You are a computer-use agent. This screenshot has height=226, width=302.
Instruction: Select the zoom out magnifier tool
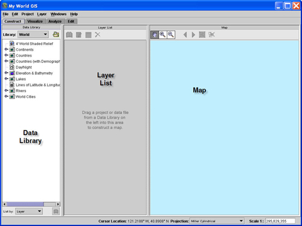coord(171,34)
